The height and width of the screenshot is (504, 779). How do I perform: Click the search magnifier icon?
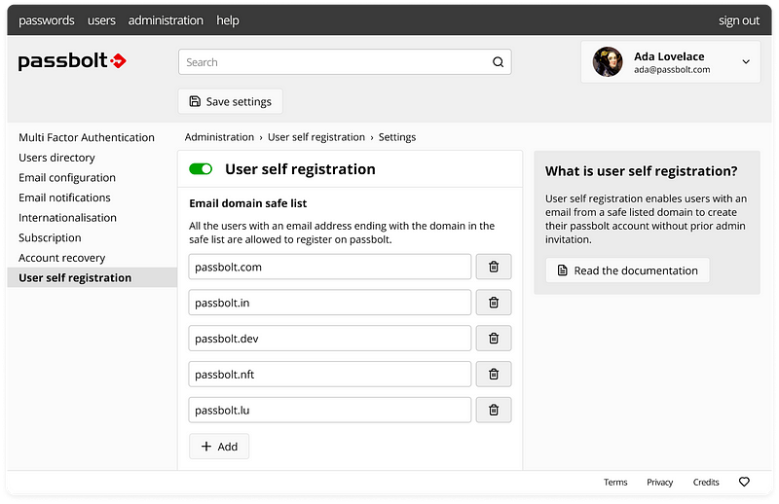click(498, 62)
